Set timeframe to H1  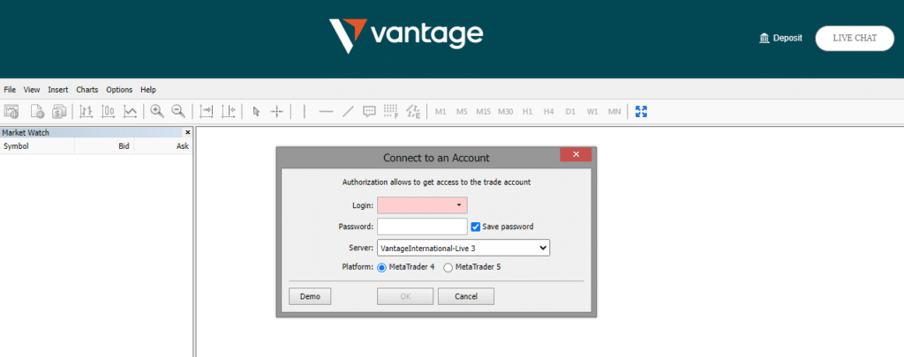[x=527, y=112]
